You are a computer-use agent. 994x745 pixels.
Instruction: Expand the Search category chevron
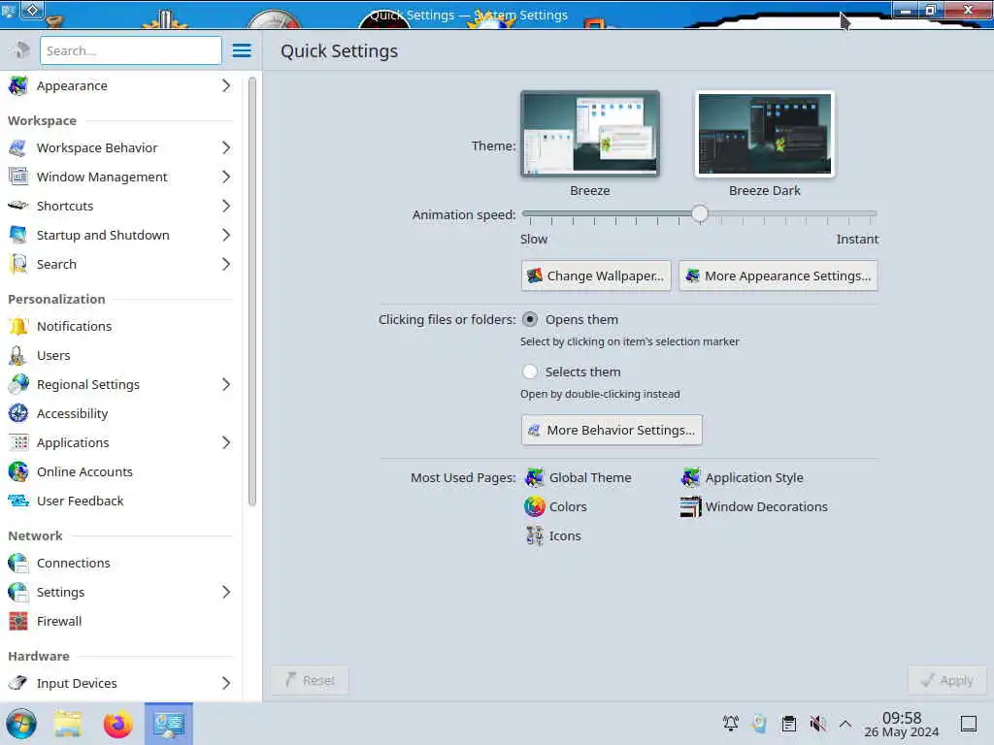[226, 264]
